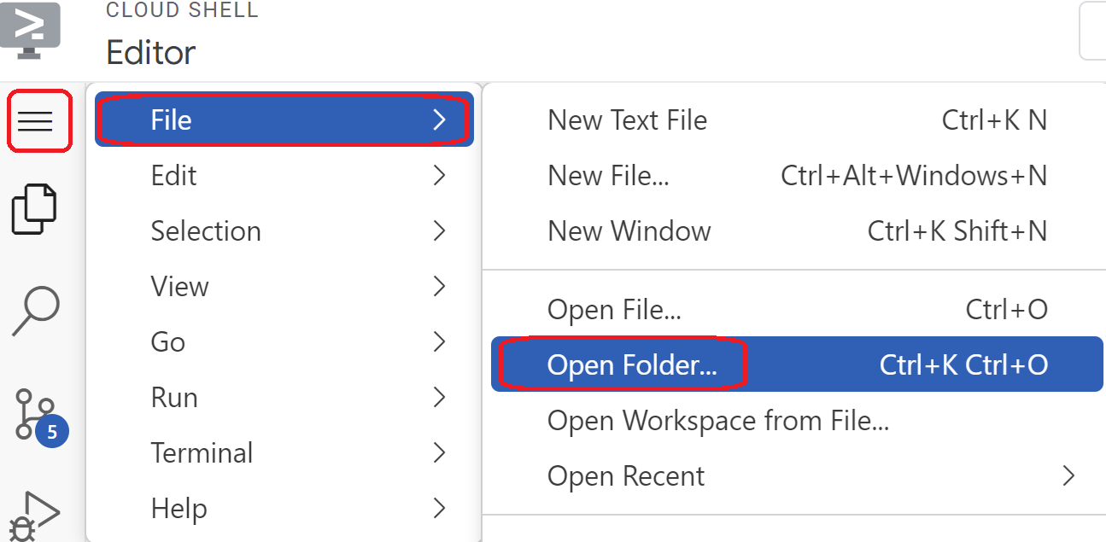Click the hamburger menu icon
Viewport: 1106px width, 542px height.
coord(36,121)
